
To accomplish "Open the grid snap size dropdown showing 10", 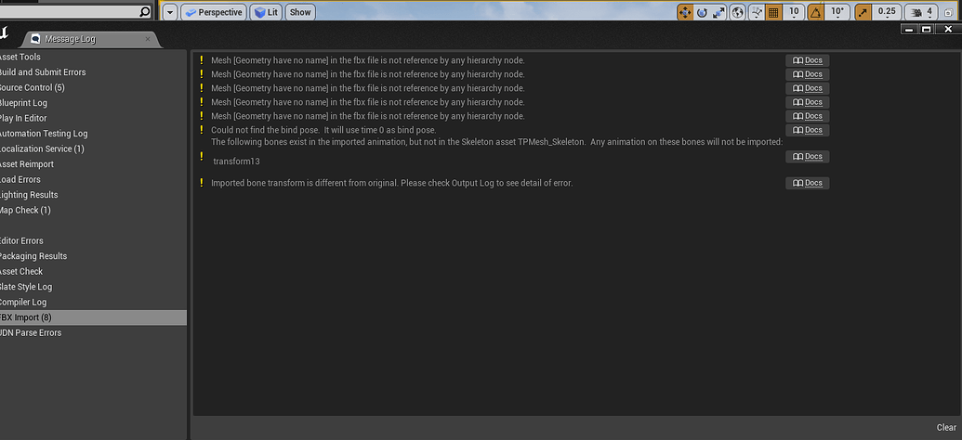I will 794,12.
